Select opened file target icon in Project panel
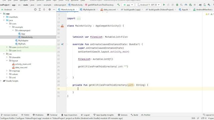Viewport: 214px width, 120px height. [x=35, y=10]
